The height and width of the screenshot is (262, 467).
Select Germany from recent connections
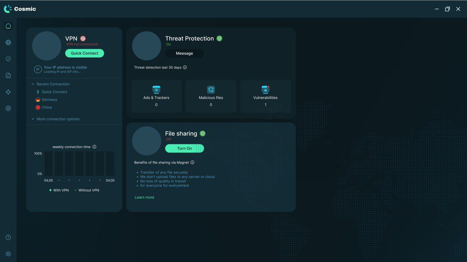coord(49,99)
